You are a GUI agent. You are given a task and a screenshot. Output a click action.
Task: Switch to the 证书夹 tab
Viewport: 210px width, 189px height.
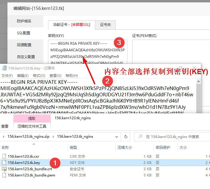tap(105, 25)
